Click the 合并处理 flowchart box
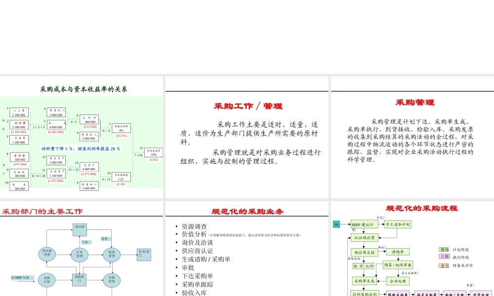Image resolution: width=494 pixels, height=296 pixels. coord(398,281)
